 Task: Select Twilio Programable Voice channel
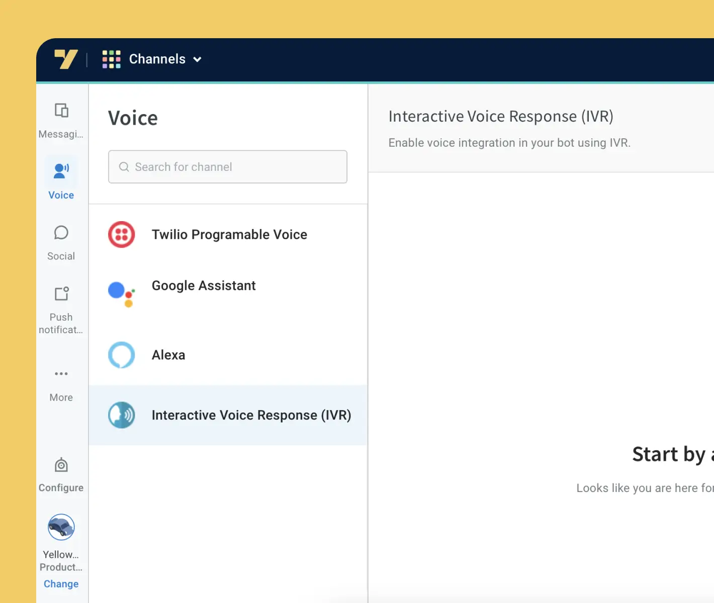(x=229, y=235)
